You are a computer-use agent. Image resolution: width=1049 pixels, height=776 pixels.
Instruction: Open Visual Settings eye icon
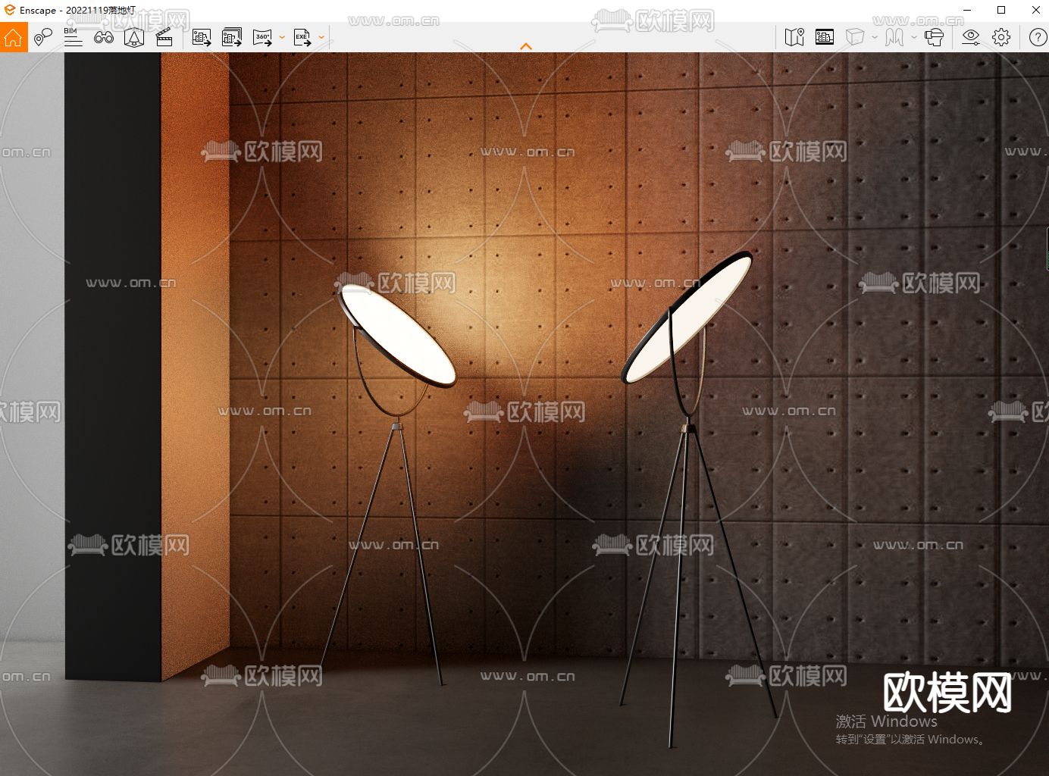pos(971,37)
